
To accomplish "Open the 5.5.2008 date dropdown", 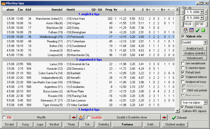I will [202, 18].
